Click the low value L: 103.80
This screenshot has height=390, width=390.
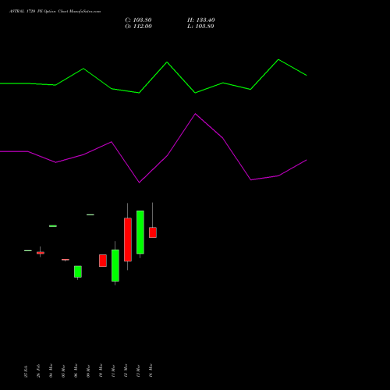pyautogui.click(x=200, y=27)
